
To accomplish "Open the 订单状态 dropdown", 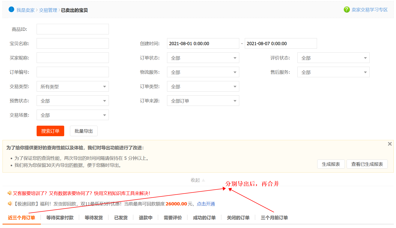I will pos(203,58).
